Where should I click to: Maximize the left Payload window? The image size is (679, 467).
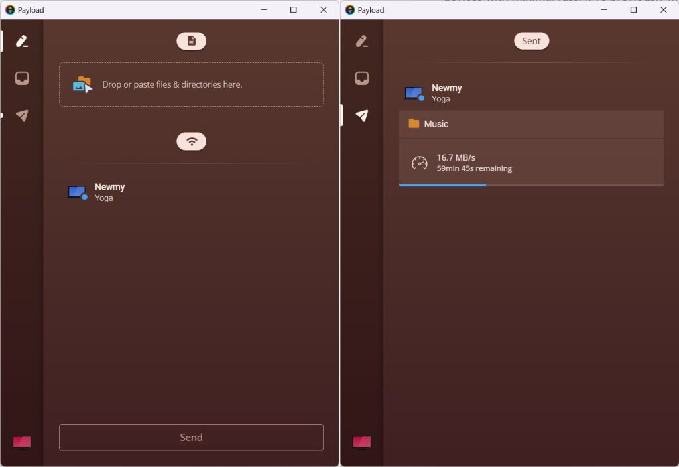pos(293,10)
